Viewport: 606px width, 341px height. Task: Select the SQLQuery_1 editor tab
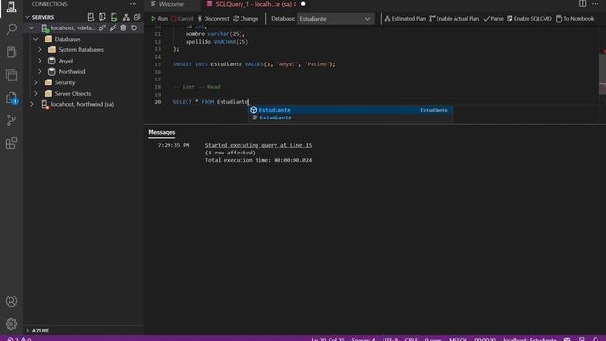(x=255, y=4)
